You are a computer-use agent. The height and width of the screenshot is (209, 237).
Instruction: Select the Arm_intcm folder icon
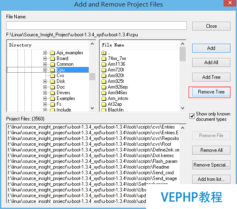click(104, 99)
